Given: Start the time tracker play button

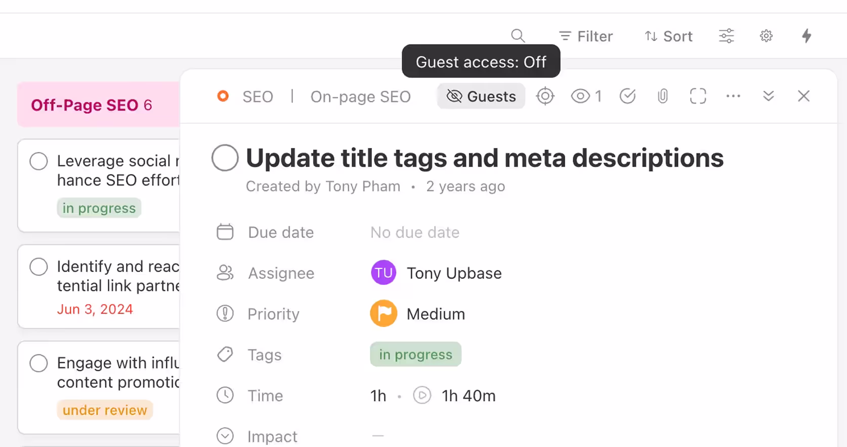Looking at the screenshot, I should [422, 395].
